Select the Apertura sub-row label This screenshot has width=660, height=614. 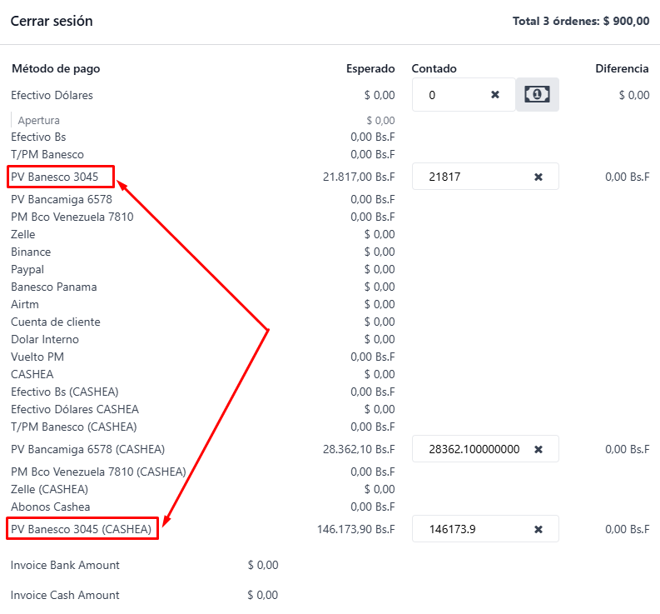click(39, 121)
